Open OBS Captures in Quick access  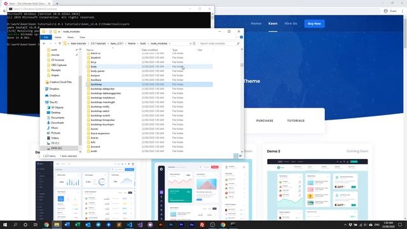coord(59,65)
